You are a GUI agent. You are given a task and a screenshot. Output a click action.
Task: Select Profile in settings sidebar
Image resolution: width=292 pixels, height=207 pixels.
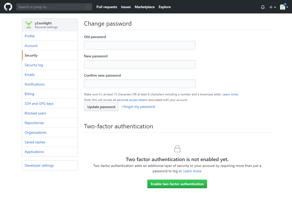coord(30,36)
